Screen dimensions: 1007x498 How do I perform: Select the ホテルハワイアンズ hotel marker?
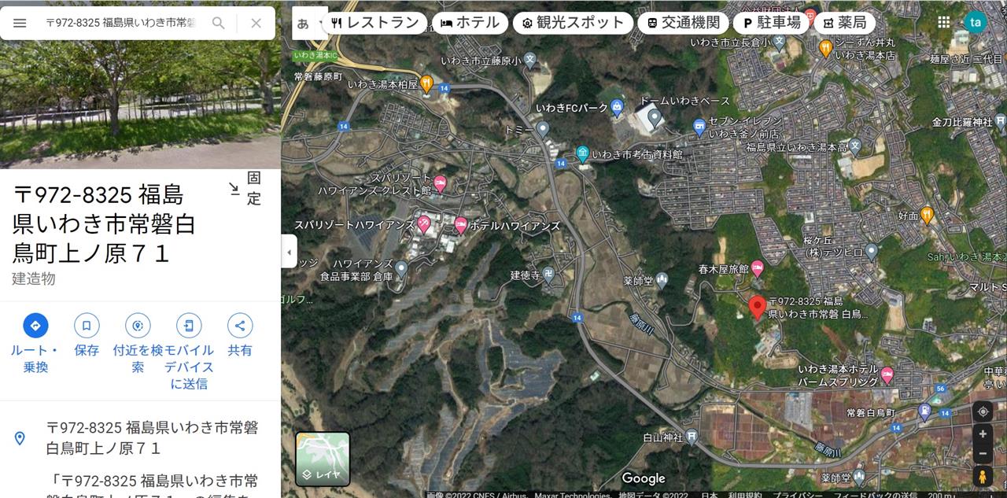coord(461,225)
